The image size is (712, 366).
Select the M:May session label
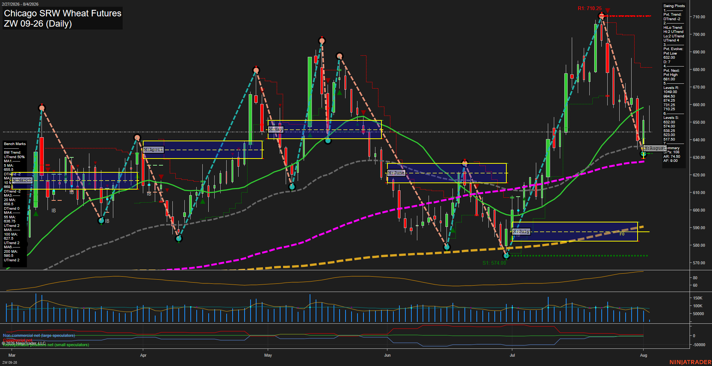tap(276, 129)
